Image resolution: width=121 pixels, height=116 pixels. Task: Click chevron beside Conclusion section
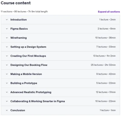[7, 110]
